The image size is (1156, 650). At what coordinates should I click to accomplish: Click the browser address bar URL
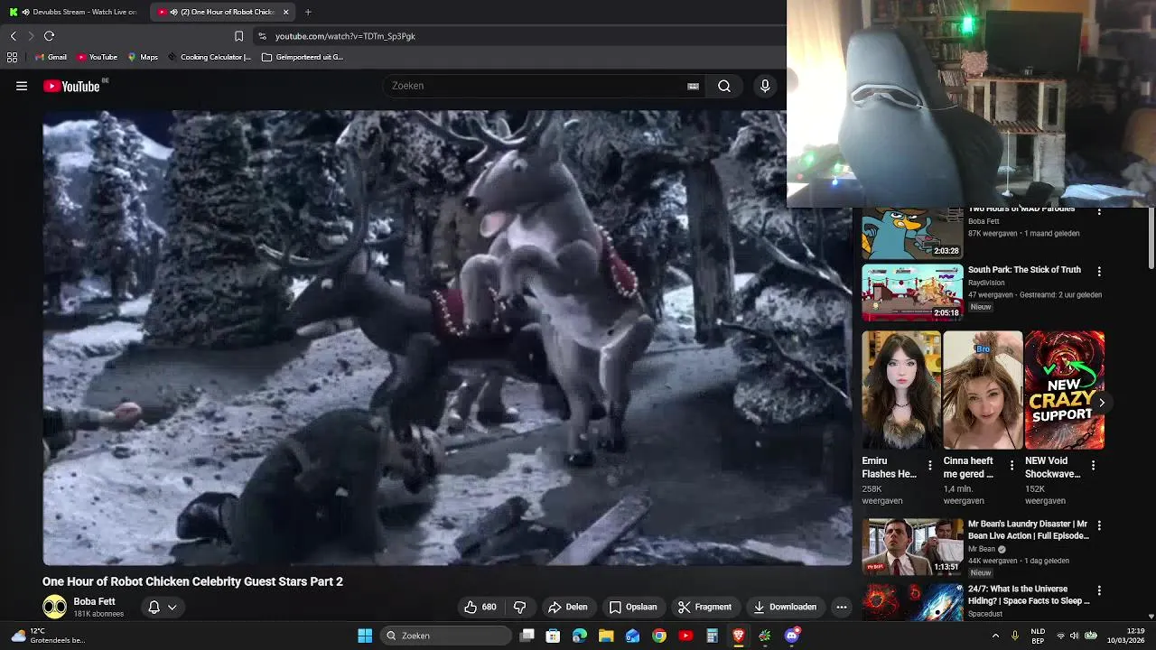point(345,36)
